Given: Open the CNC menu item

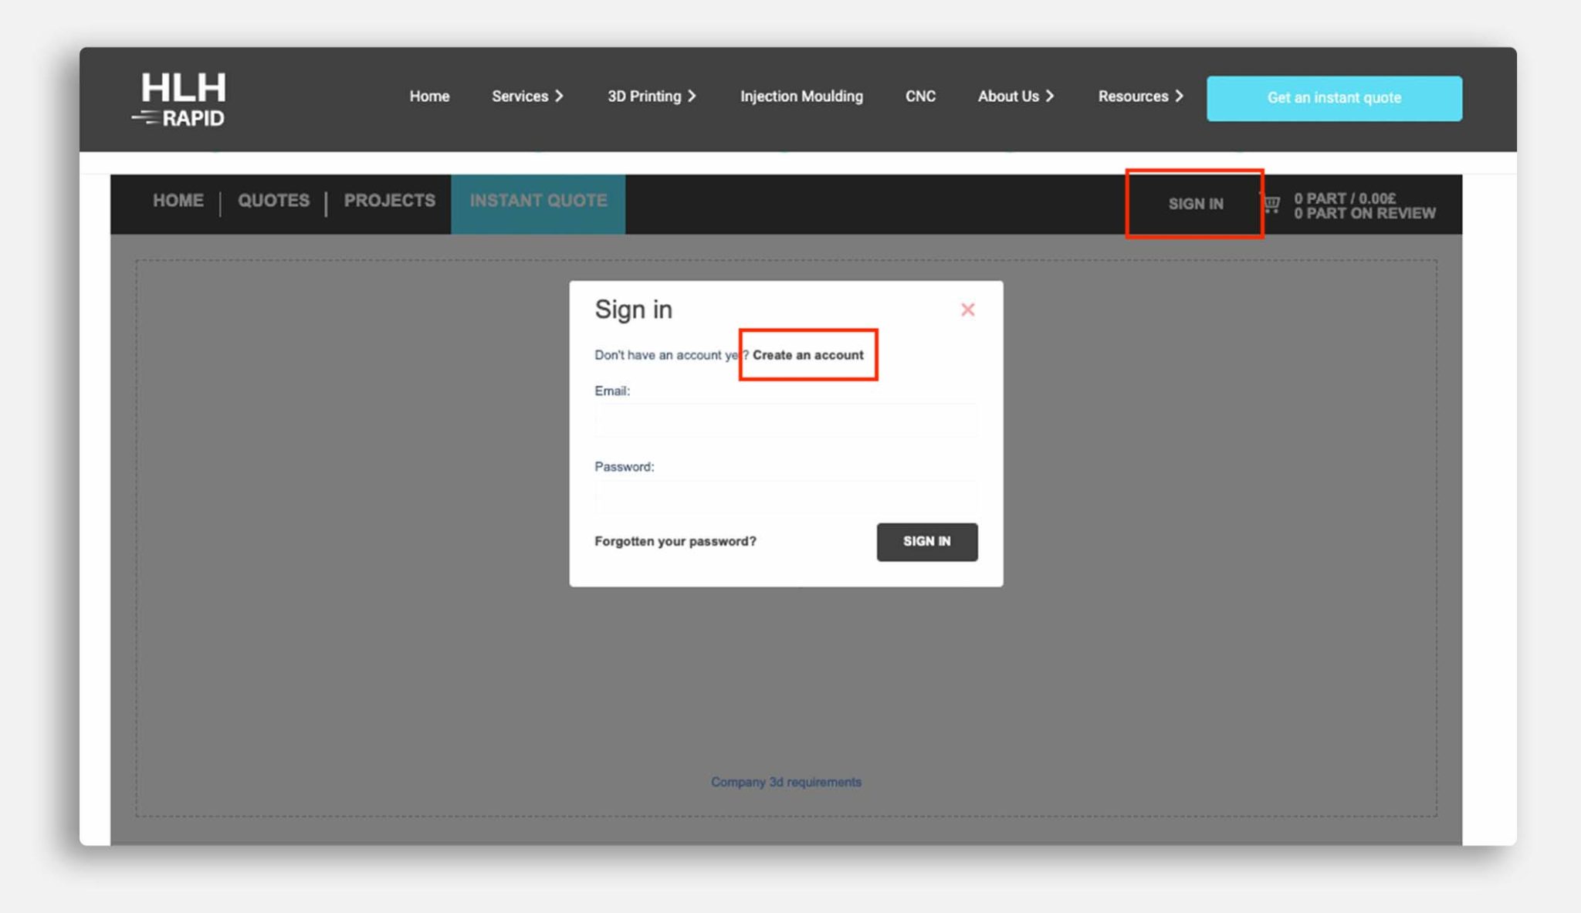Looking at the screenshot, I should coord(920,96).
